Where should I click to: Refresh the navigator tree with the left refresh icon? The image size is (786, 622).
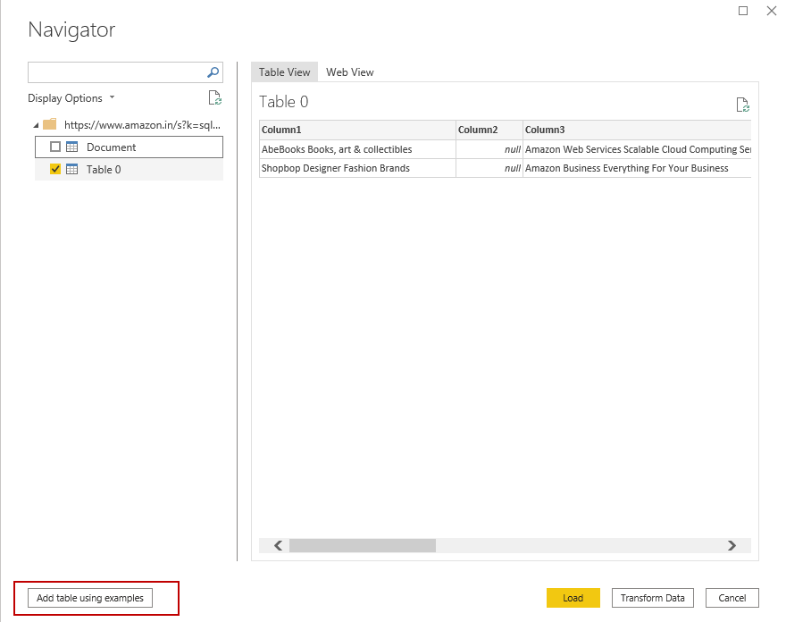[215, 97]
